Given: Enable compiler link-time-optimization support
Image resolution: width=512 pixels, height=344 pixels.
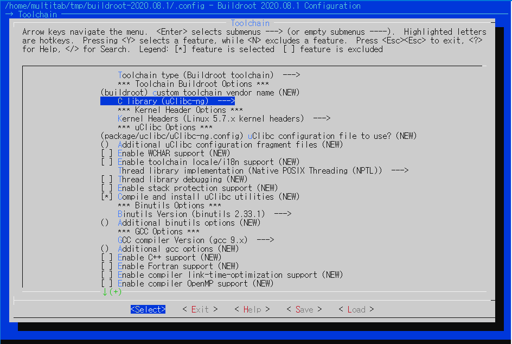Looking at the screenshot, I should [x=107, y=275].
